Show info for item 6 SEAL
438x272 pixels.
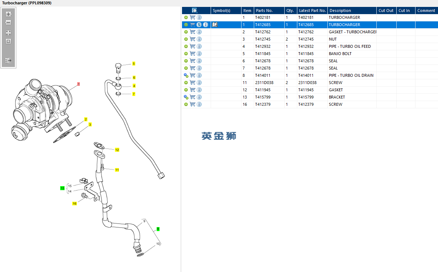199,61
